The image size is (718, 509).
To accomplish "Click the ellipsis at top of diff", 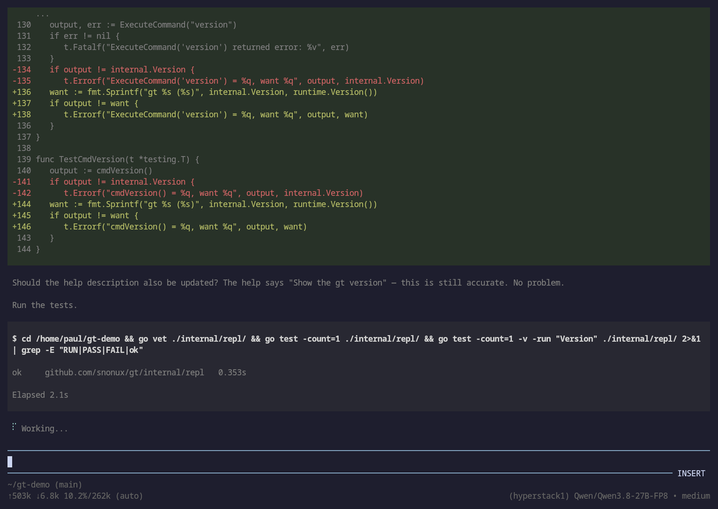I will (x=42, y=15).
